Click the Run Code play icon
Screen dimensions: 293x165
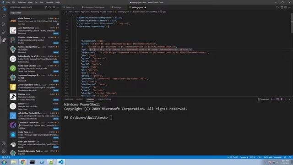click(277, 7)
